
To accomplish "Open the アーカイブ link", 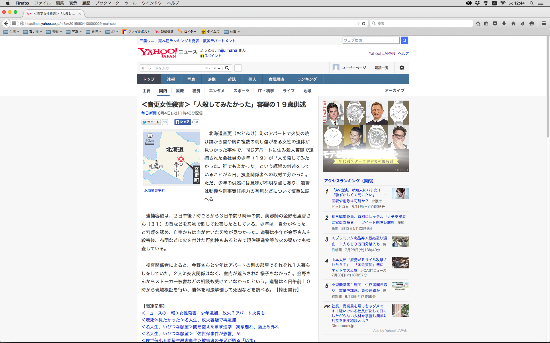I will point(394,90).
